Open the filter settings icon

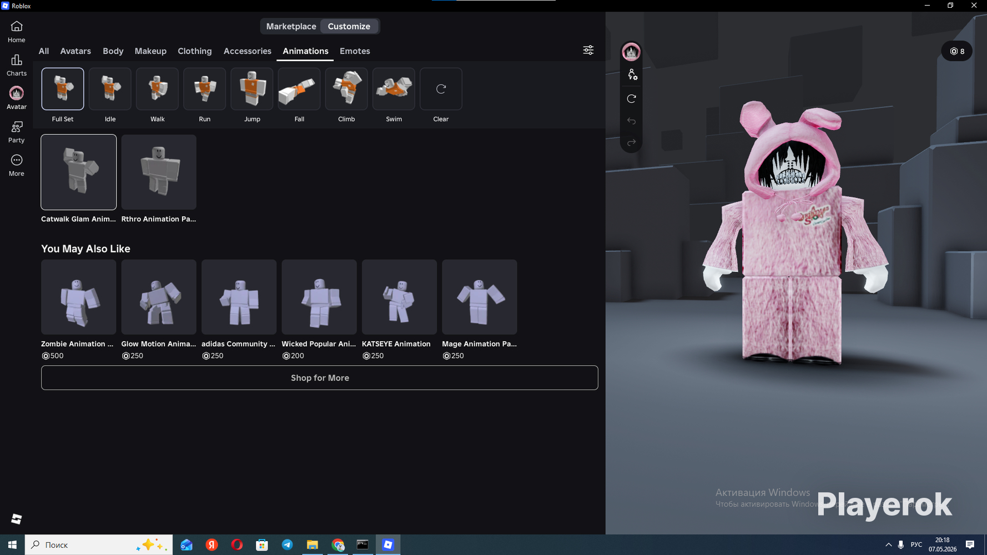point(588,51)
